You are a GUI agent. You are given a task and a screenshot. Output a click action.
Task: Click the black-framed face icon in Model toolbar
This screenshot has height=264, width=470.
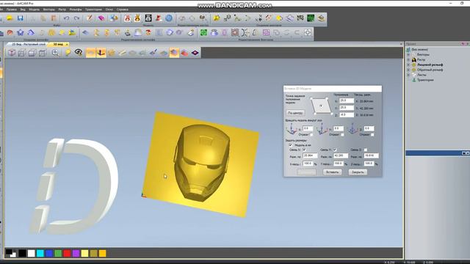pos(148,18)
